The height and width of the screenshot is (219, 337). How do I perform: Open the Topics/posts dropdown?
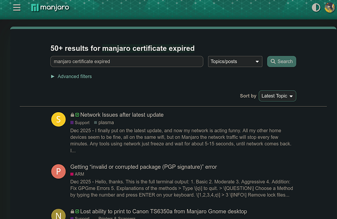[235, 61]
